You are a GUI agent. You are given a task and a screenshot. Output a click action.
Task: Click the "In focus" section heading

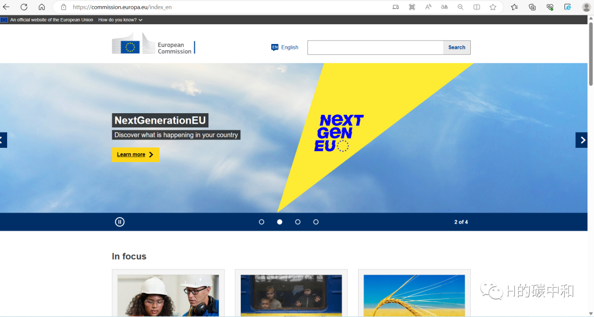[x=129, y=257]
